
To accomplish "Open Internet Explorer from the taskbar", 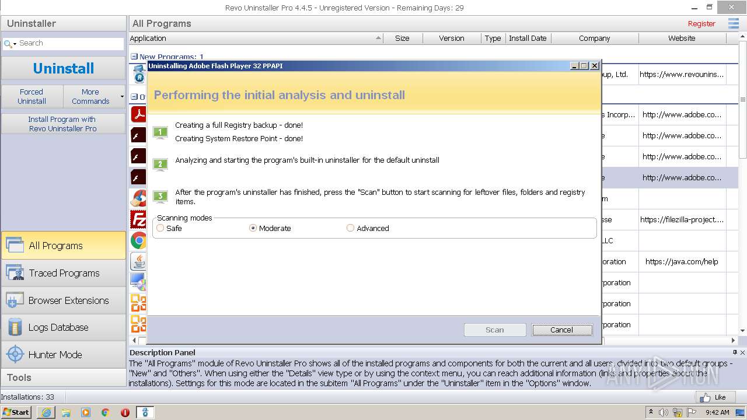I will (x=46, y=412).
